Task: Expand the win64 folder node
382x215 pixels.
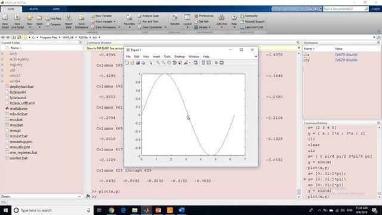Action: 2,81
